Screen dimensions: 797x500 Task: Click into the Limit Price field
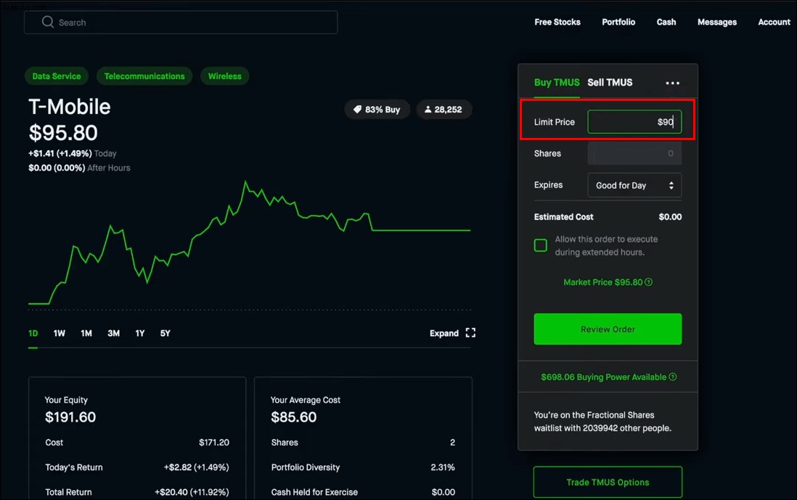[x=634, y=122]
